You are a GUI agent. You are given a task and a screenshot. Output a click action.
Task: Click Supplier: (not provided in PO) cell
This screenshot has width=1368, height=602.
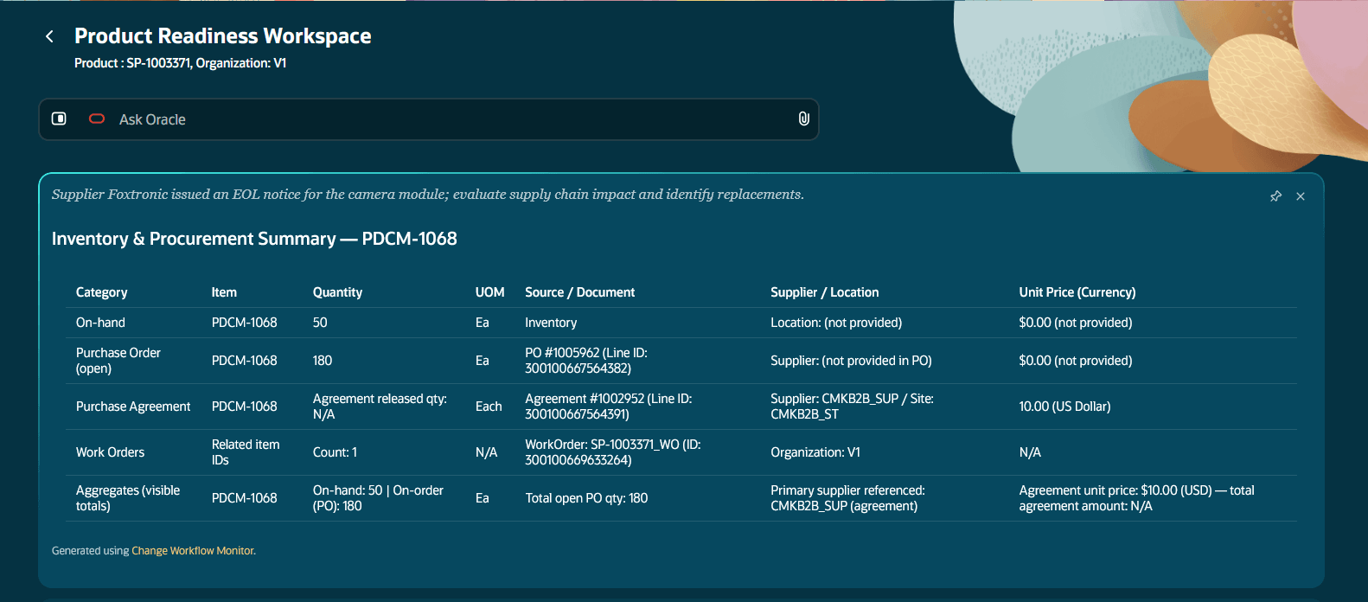(851, 361)
